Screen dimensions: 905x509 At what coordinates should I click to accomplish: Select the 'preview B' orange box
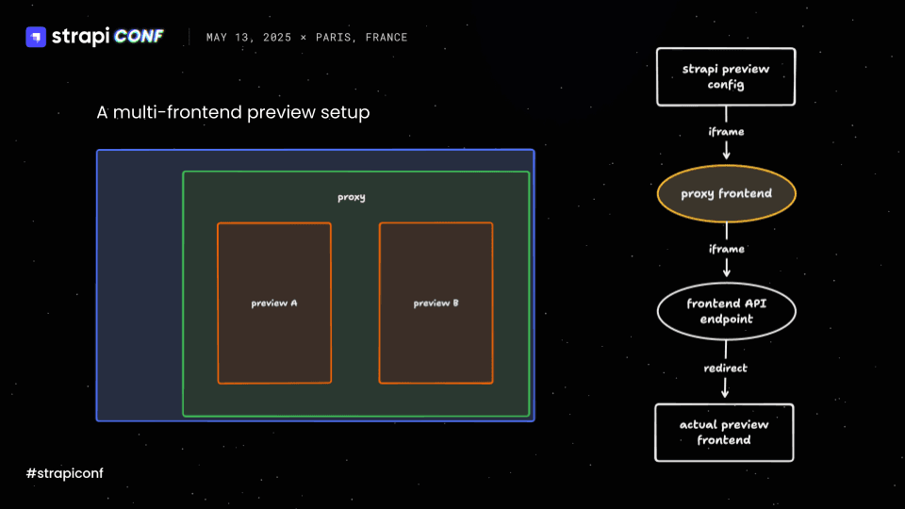pos(436,303)
